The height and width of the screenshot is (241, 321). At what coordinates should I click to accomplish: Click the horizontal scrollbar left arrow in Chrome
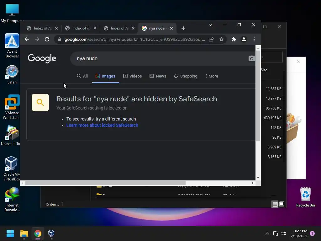(x=23, y=183)
